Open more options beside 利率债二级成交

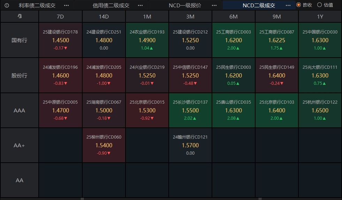66,5
